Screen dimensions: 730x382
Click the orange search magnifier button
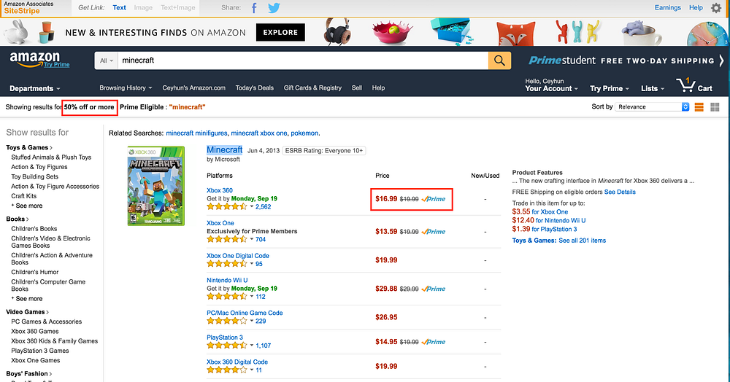point(499,61)
